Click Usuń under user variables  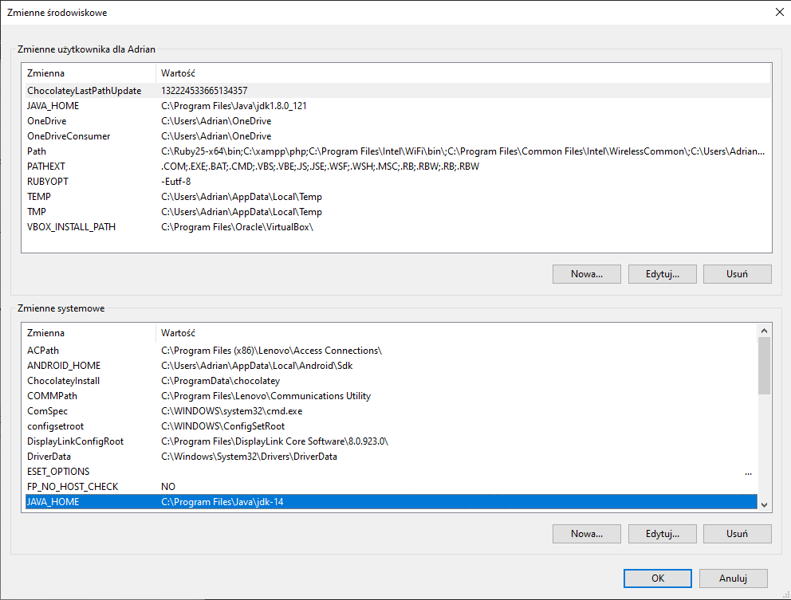(x=737, y=273)
